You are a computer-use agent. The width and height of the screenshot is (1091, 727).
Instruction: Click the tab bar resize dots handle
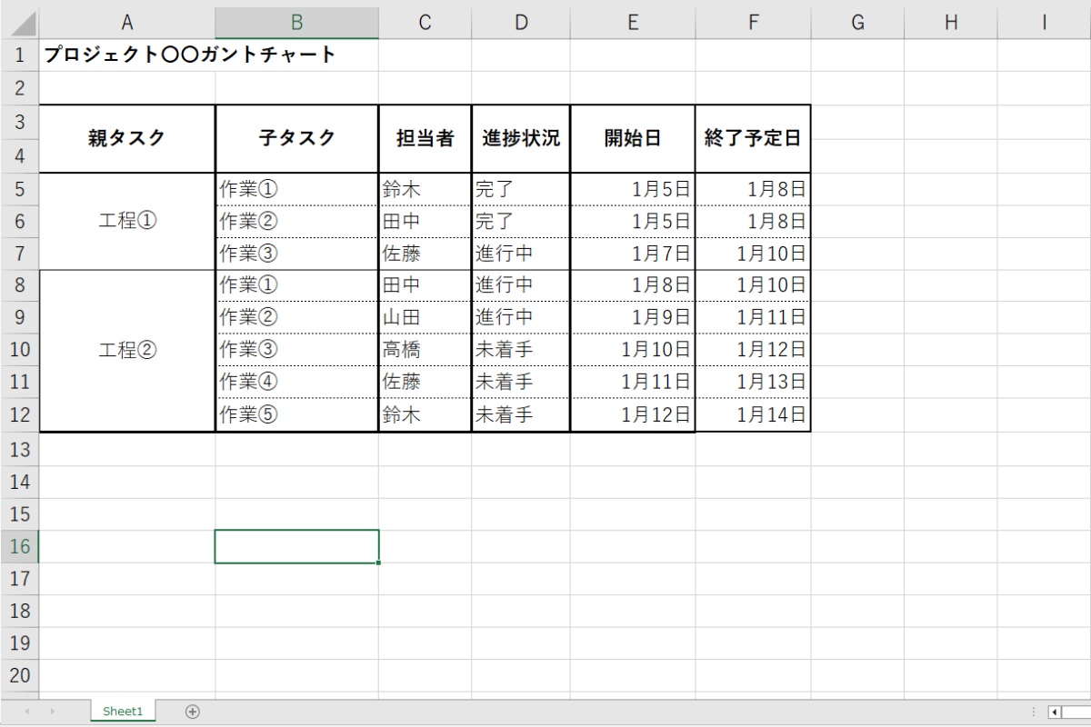[x=1034, y=712]
